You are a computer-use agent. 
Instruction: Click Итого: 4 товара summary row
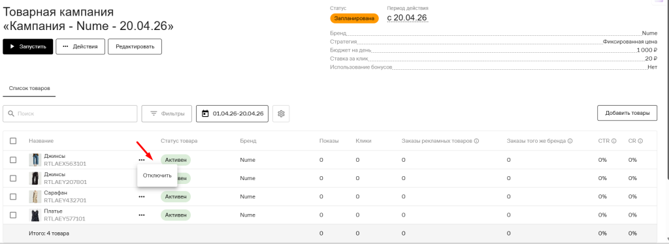click(x=330, y=234)
